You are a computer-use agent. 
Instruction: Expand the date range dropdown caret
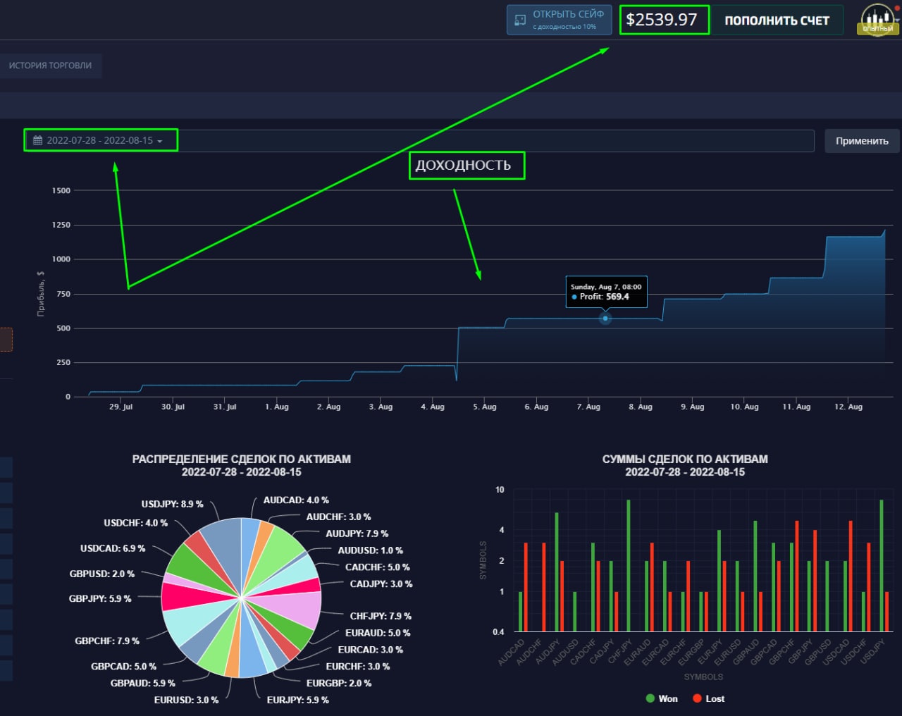[x=160, y=142]
